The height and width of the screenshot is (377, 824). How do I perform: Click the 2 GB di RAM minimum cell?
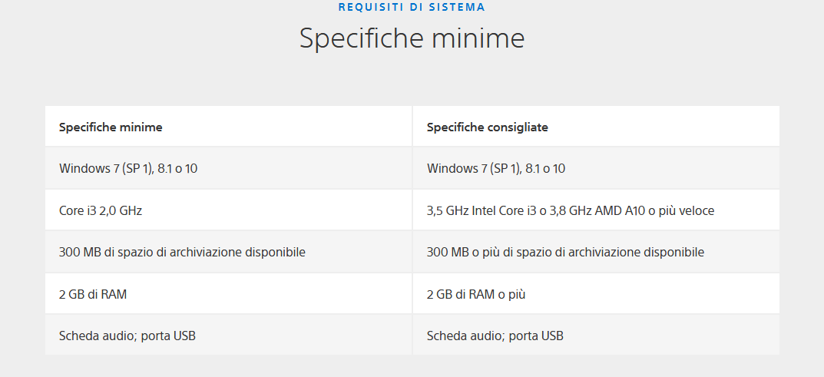coord(93,294)
